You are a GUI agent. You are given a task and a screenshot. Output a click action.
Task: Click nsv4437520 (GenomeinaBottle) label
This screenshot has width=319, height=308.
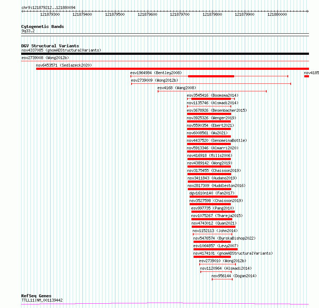217,140
